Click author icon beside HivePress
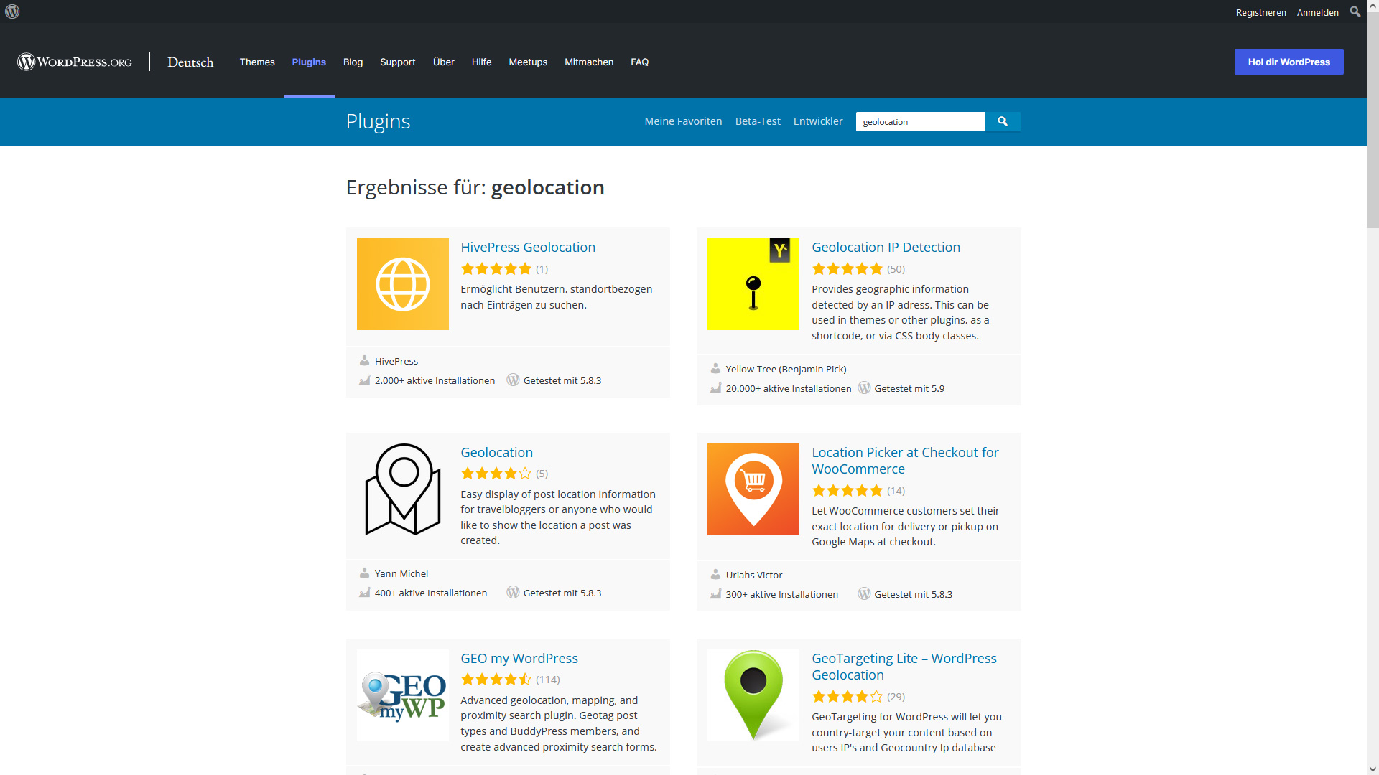Screen dimensions: 1379x775 [365, 361]
